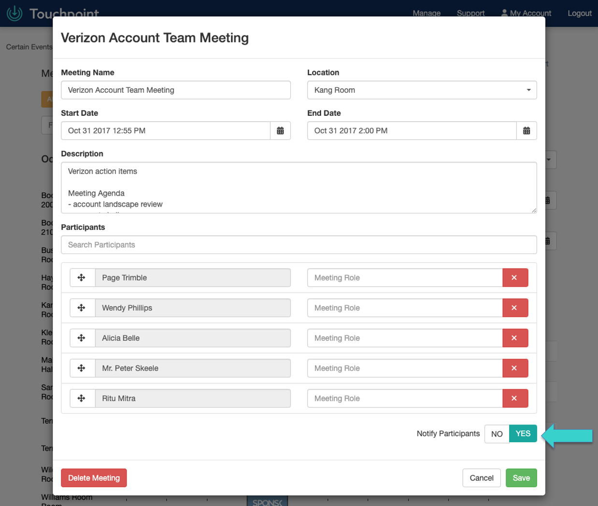Screen dimensions: 598x506
Task: Click the Wendy Phillips name field
Action: pos(193,308)
